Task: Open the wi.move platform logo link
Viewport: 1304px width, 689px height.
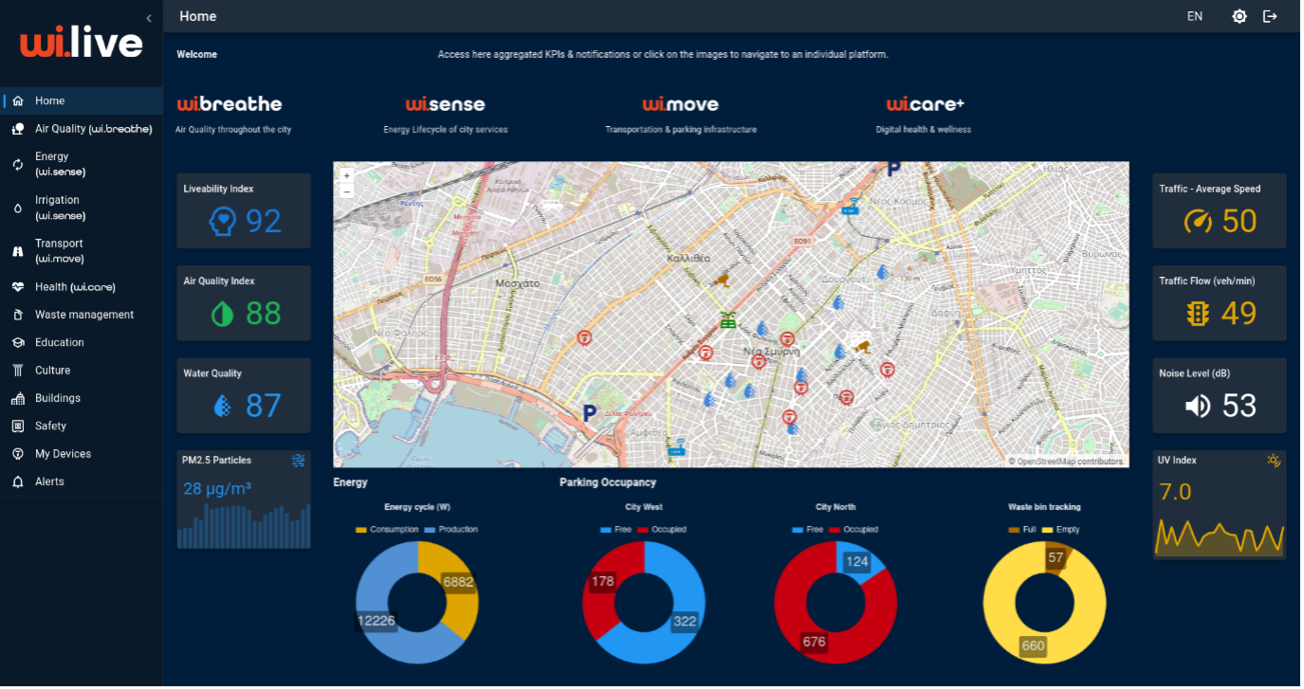Action: pos(681,104)
